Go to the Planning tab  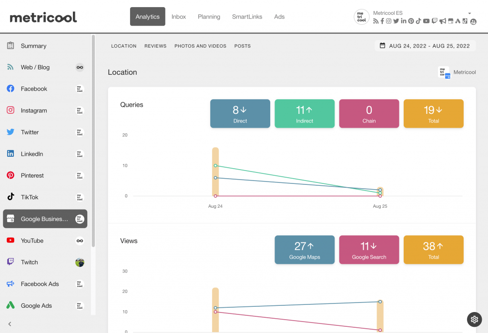pyautogui.click(x=209, y=17)
